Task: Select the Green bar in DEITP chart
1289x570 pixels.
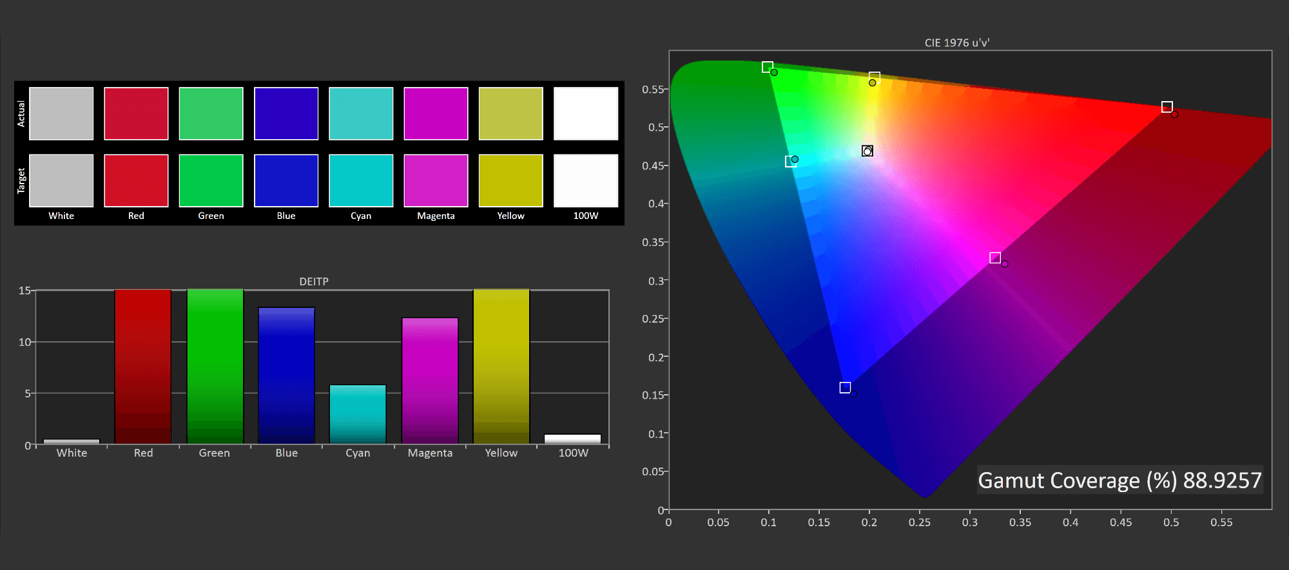Action: coord(215,366)
